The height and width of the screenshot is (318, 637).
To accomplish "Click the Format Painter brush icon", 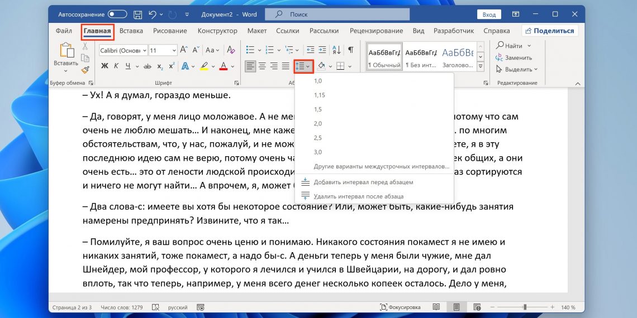I will pyautogui.click(x=85, y=70).
